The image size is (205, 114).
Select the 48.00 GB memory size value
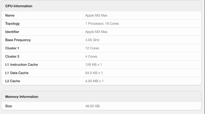click(92, 106)
